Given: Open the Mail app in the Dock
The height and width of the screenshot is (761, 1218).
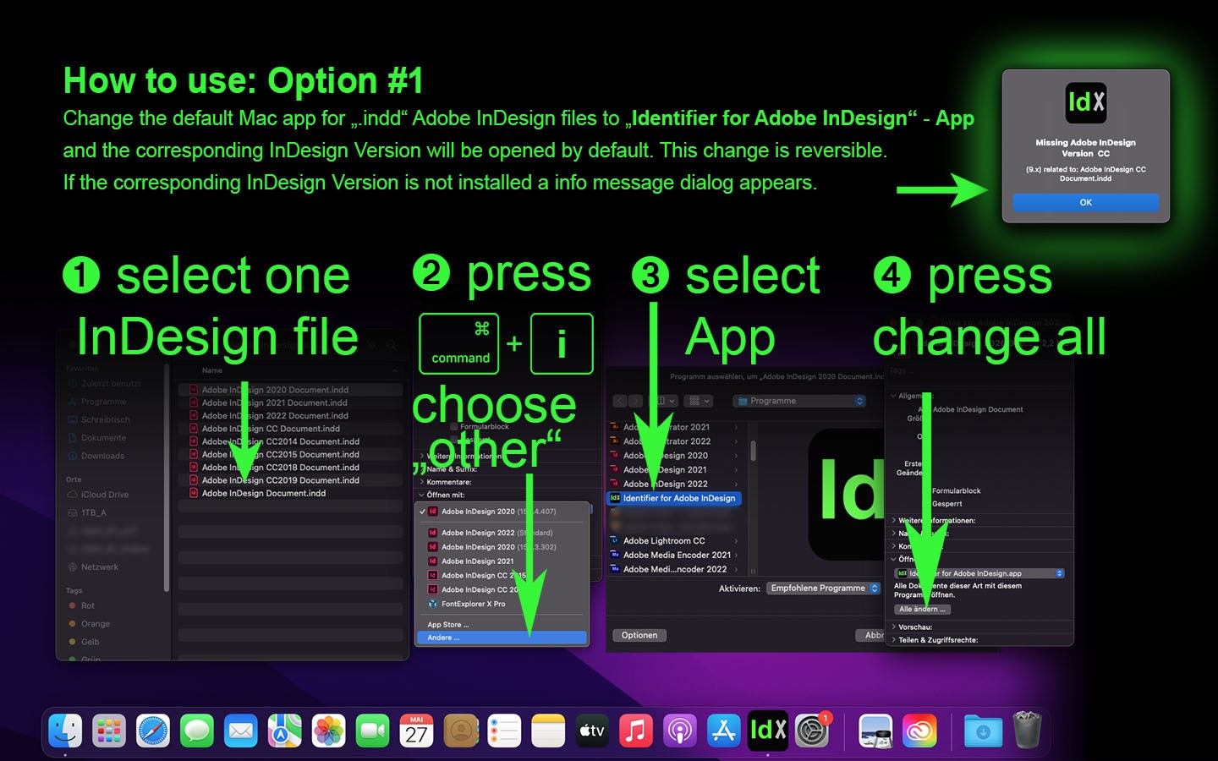Looking at the screenshot, I should click(241, 731).
